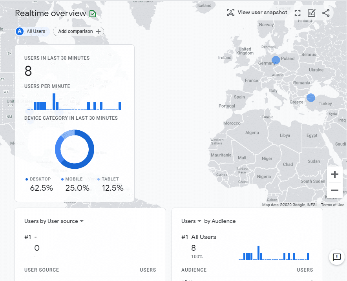Click the share report icon

coord(326,13)
